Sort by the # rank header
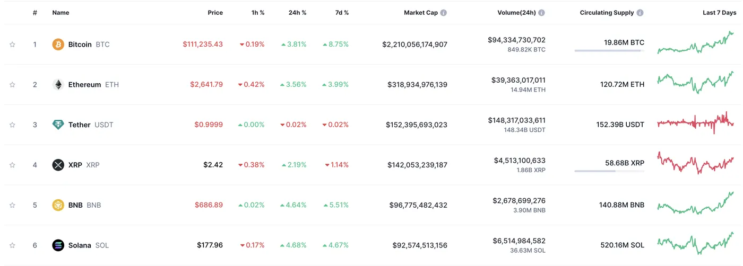 (34, 13)
